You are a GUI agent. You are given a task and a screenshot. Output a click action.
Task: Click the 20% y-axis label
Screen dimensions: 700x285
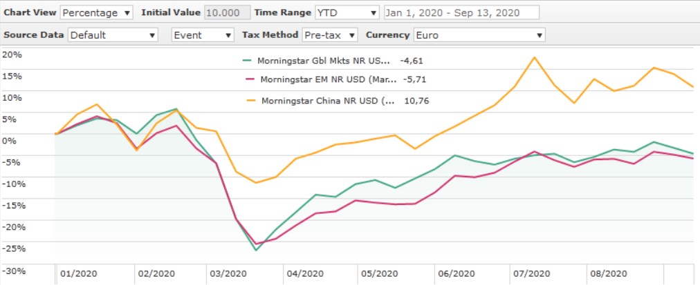[12, 55]
